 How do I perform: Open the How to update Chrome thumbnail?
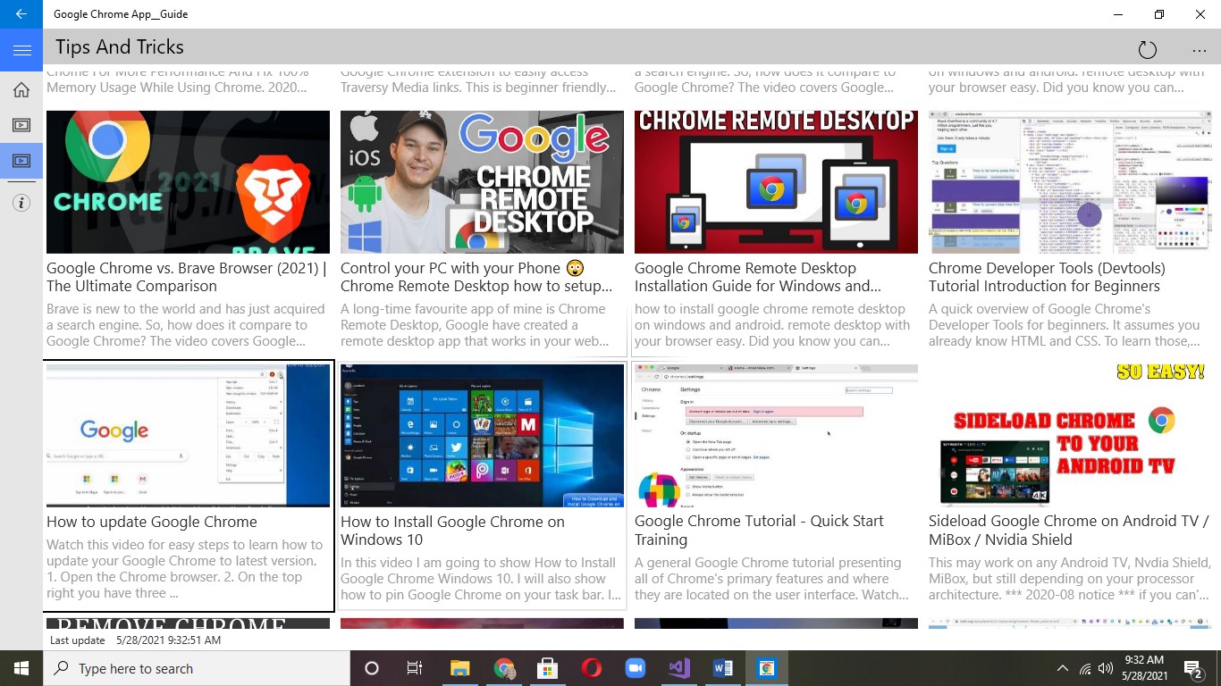point(188,436)
